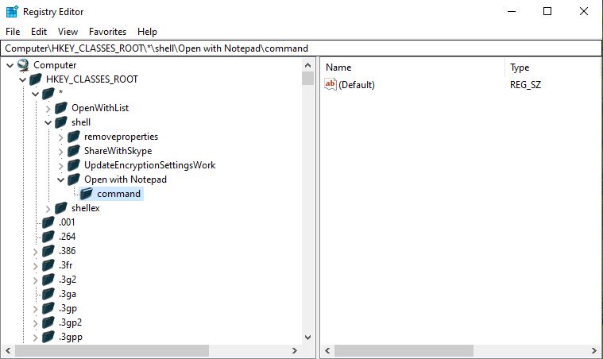Click the ShareWithSkype folder icon

click(74, 151)
